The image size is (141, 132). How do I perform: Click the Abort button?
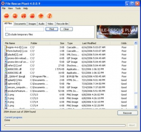pyautogui.click(x=132, y=125)
